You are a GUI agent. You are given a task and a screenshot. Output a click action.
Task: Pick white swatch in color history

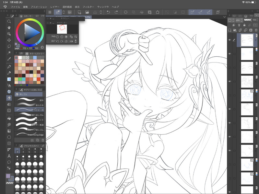pyautogui.click(x=20, y=57)
